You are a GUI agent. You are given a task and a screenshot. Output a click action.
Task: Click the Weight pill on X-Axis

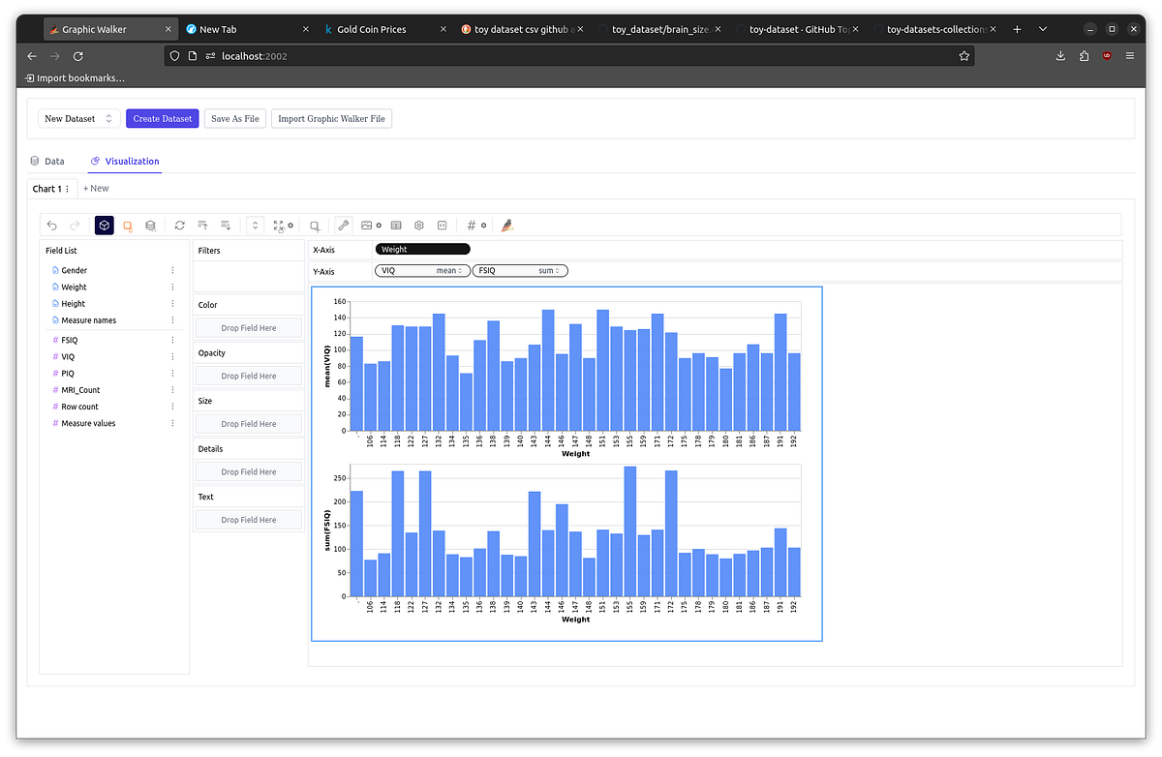coord(422,250)
